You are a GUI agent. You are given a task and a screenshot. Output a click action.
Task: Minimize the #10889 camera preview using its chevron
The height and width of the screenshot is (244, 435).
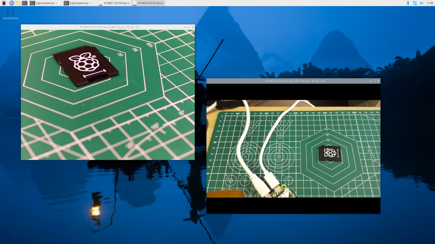[185, 27]
